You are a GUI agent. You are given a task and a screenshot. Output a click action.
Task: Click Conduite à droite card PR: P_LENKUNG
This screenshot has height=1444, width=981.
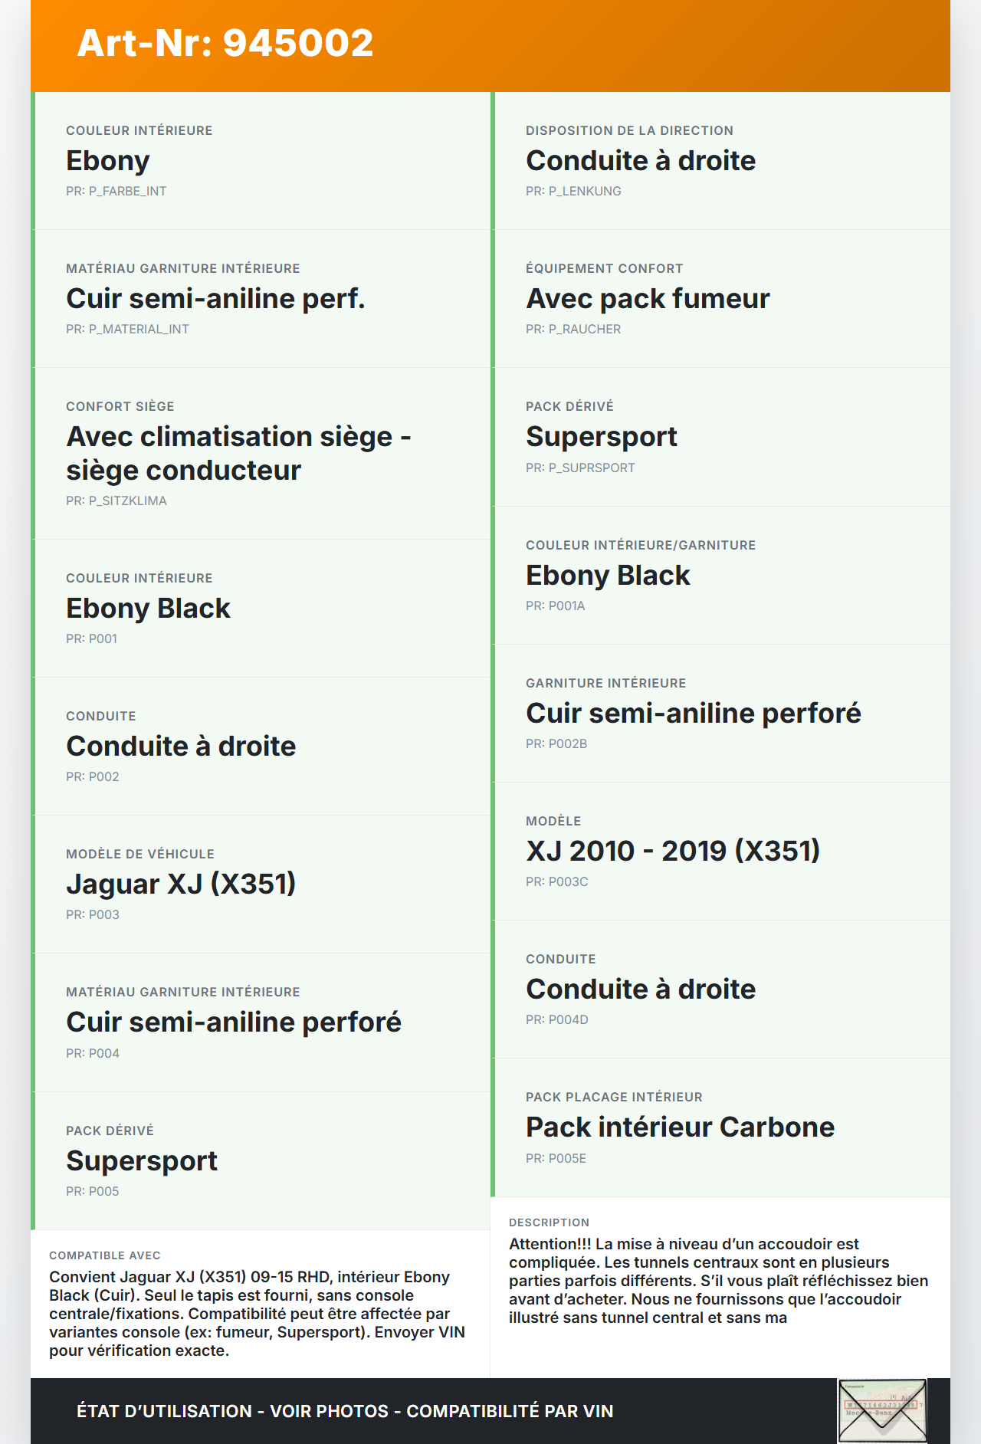[x=720, y=160]
